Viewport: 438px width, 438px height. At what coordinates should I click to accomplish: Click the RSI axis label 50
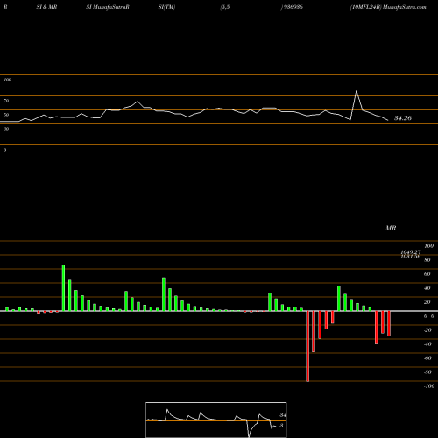[6, 115]
